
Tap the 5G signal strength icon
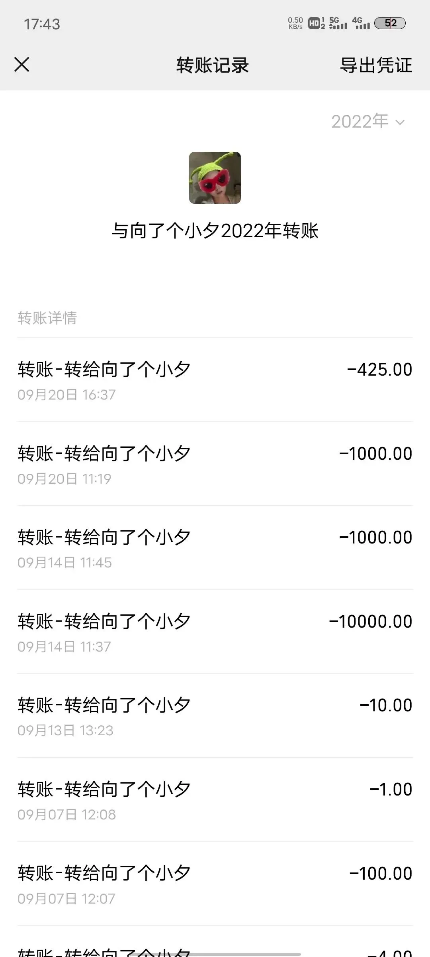338,23
